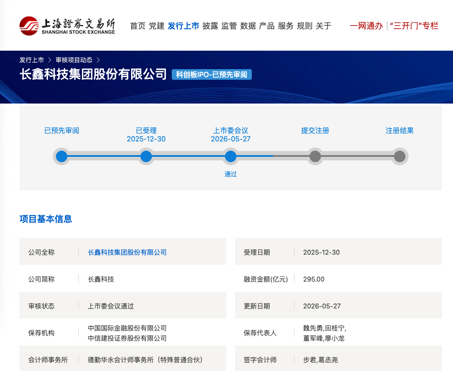
Task: Open the 首页 menu item
Action: pos(138,26)
